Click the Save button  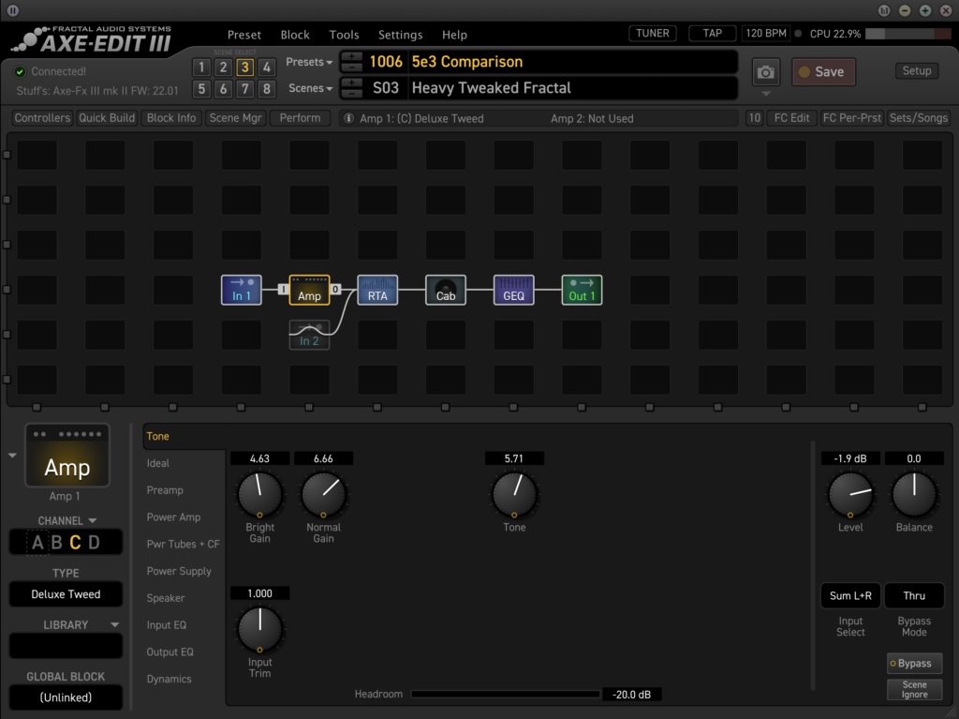pos(823,71)
